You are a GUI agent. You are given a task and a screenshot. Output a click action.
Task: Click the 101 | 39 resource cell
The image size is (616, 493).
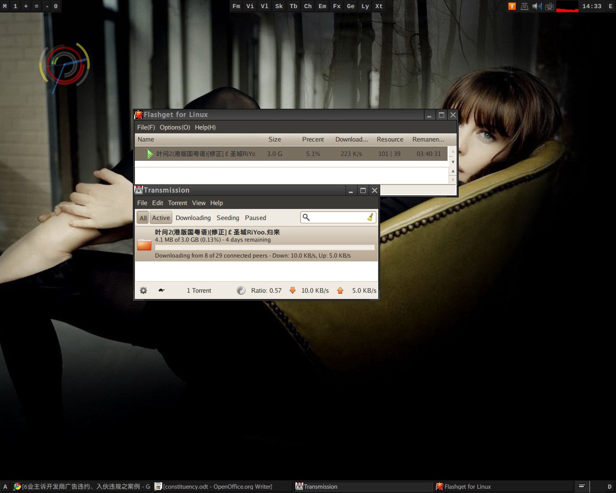(x=389, y=154)
